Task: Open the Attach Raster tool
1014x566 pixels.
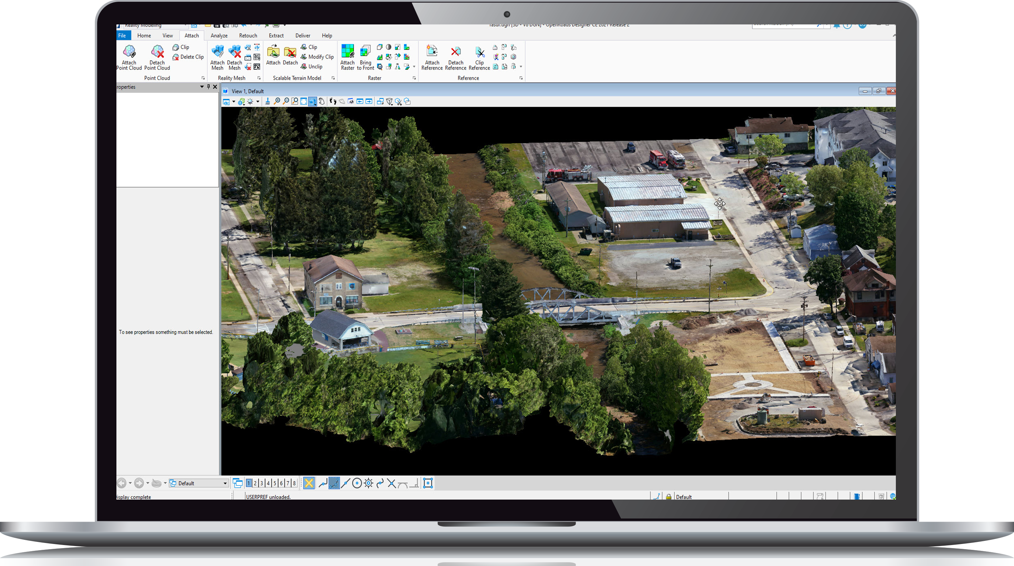Action: coord(348,57)
